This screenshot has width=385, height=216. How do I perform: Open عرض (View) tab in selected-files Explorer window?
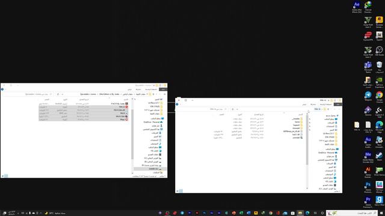[129, 89]
